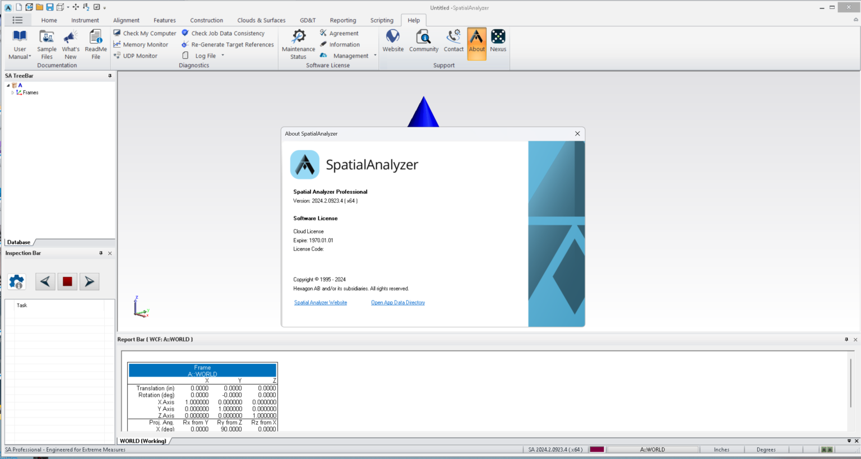Open the 3D box view dropdown arrow
Viewport: 861px width, 459px height.
coord(68,7)
